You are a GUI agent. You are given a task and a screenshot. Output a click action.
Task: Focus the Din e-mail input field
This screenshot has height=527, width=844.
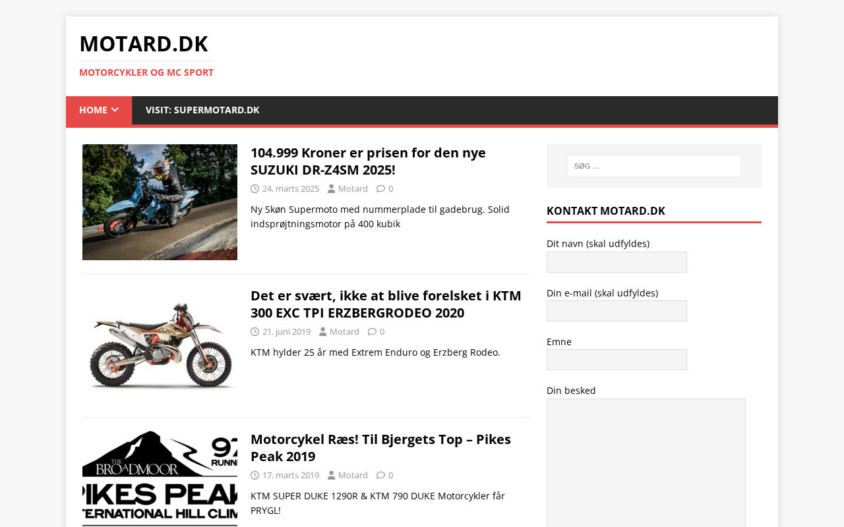(x=617, y=311)
